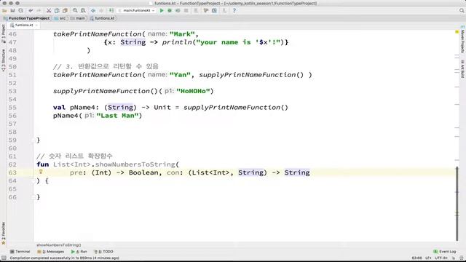The image size is (466, 262).
Task: Click the Search Everywhere magnifier icon
Action: coord(462,10)
